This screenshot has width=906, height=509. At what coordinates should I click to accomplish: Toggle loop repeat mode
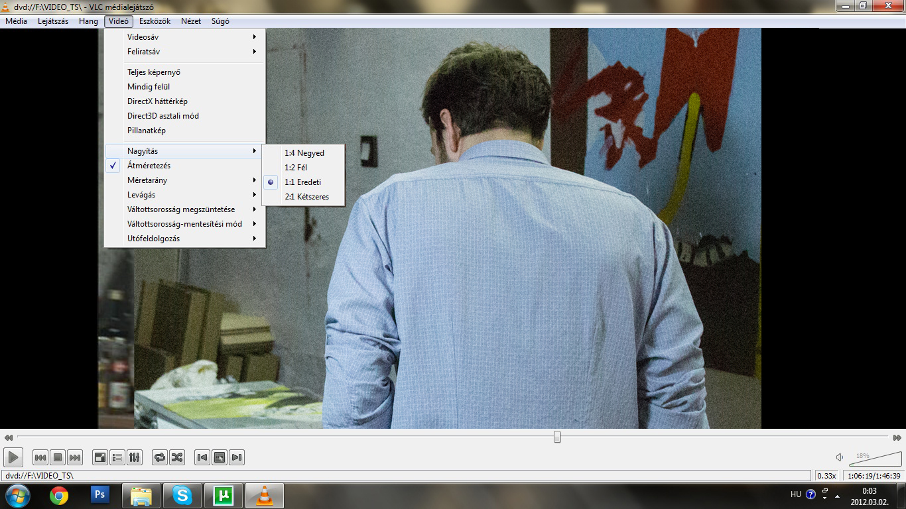click(x=160, y=457)
